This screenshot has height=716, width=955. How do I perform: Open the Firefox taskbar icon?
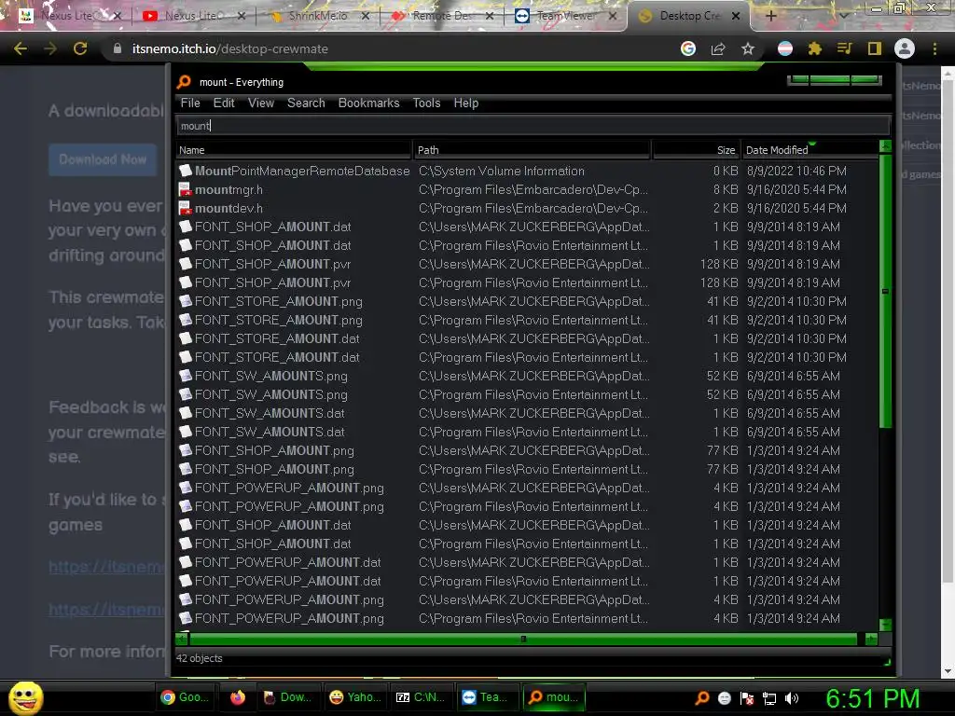(x=238, y=697)
